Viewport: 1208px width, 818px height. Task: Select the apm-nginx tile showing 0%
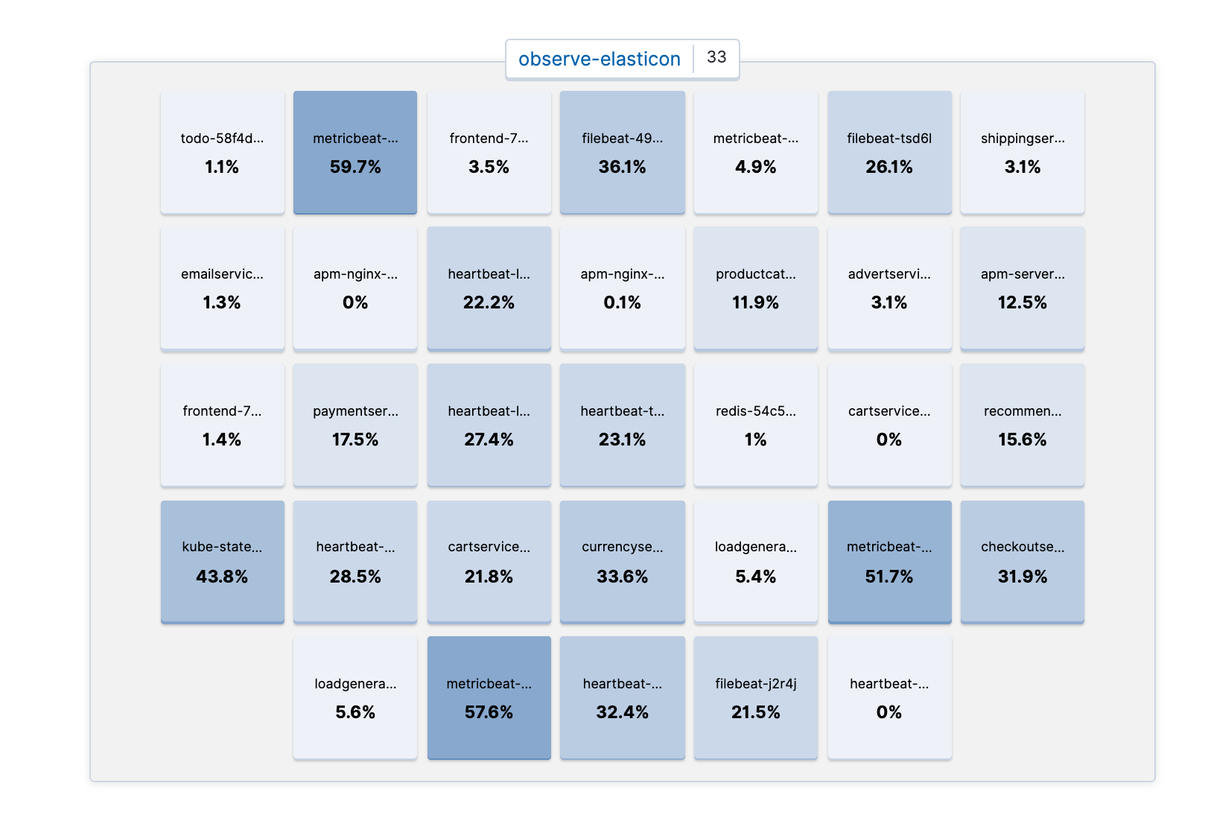coord(355,288)
